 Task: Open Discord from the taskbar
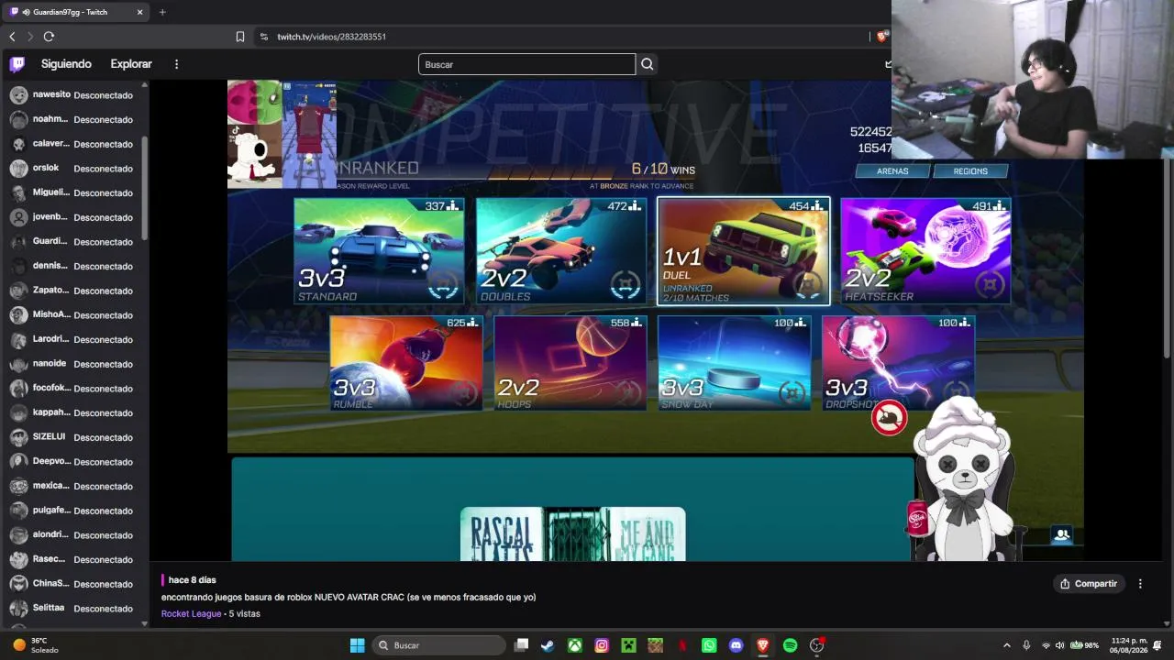(x=736, y=645)
